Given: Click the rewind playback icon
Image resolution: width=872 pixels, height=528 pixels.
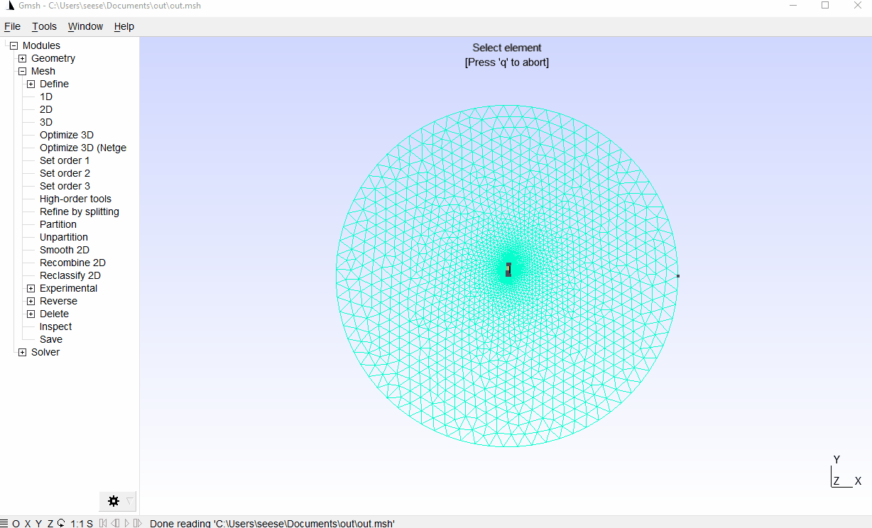Looking at the screenshot, I should click(103, 524).
